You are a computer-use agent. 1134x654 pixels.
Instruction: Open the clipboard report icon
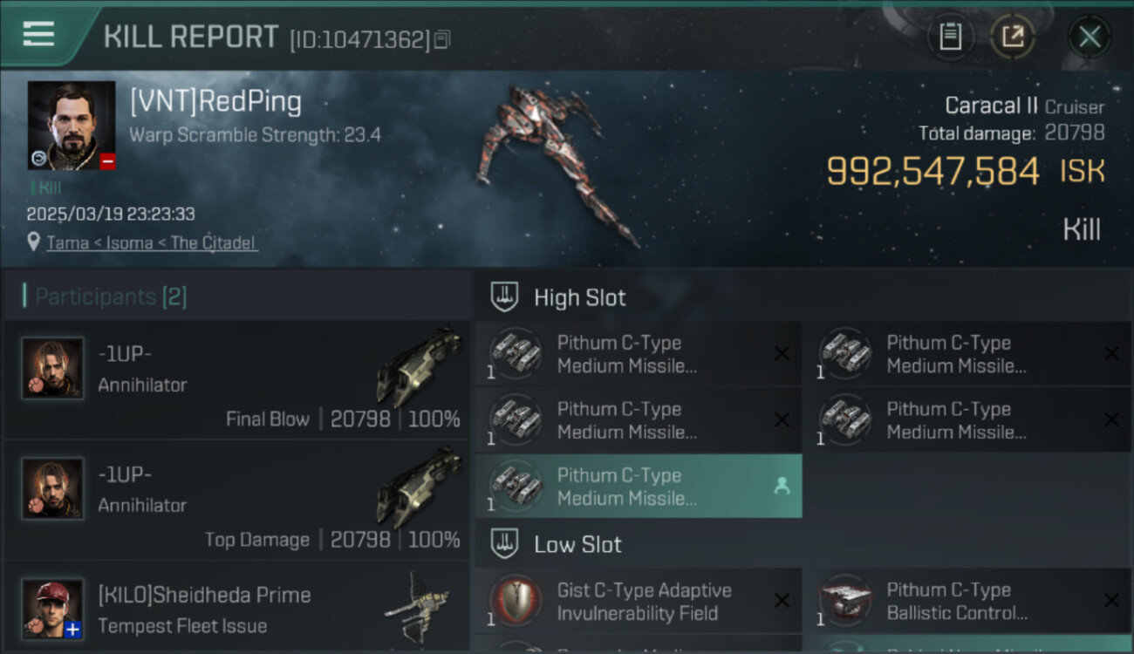click(x=950, y=37)
